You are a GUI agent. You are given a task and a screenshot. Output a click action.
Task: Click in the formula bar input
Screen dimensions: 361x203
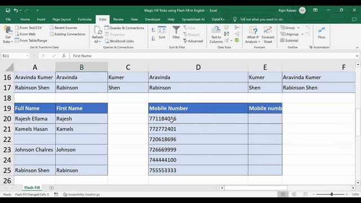[x=213, y=56]
